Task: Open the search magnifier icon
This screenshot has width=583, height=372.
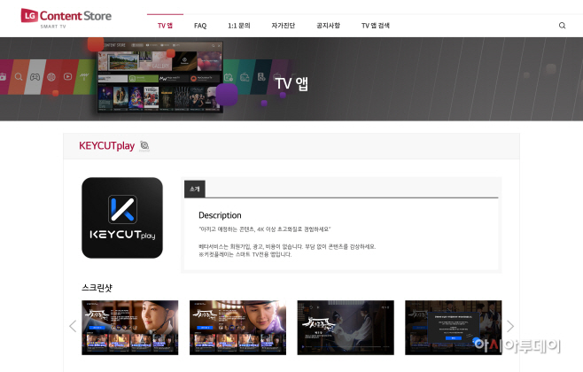Action: [x=562, y=26]
